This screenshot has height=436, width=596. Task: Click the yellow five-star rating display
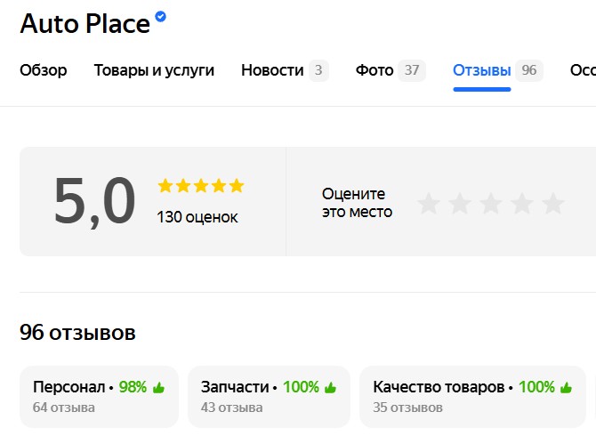[x=200, y=186]
